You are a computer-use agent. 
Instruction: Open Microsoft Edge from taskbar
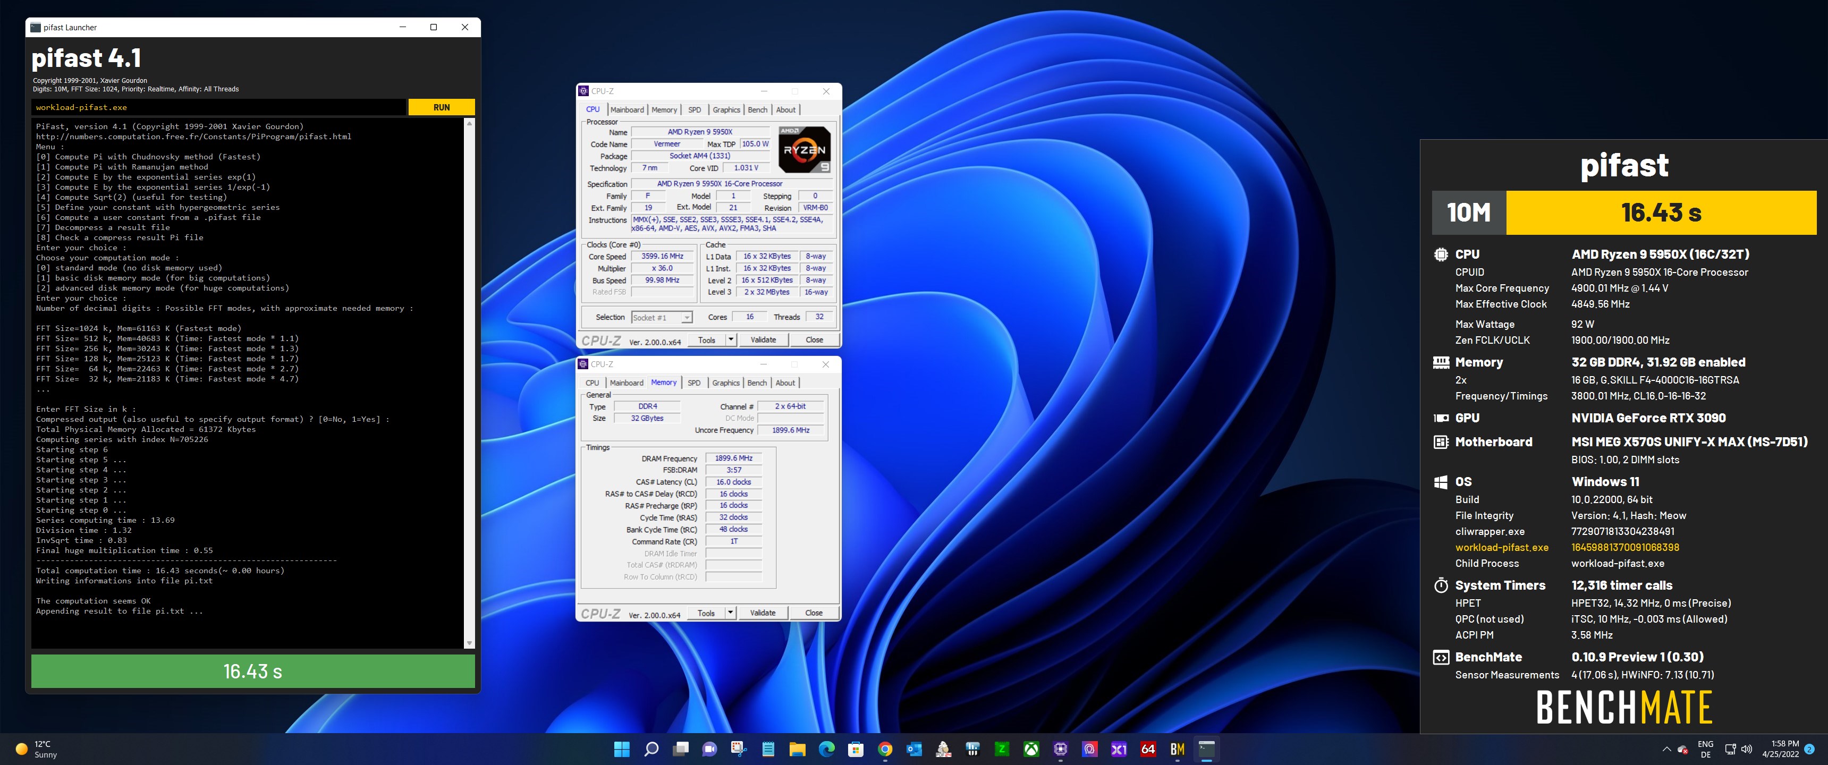pos(827,749)
